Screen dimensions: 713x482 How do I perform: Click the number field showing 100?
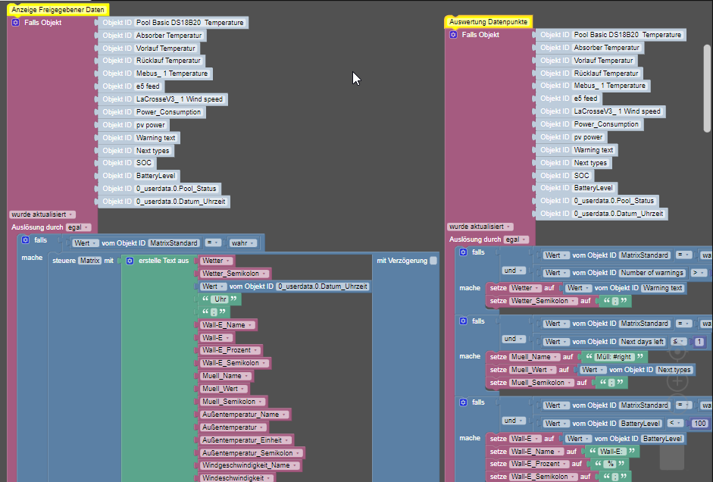[x=700, y=424]
